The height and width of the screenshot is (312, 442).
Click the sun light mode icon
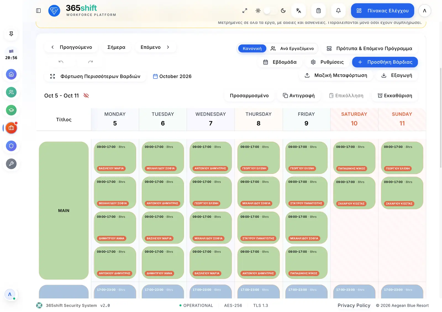tap(258, 11)
